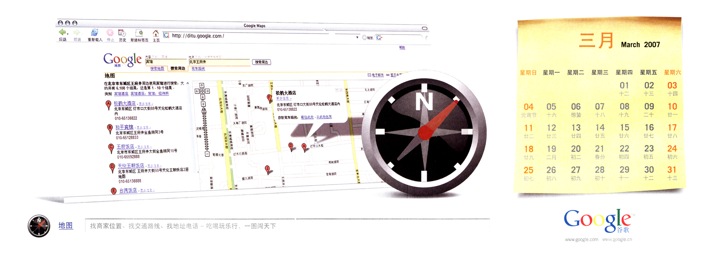Click 前往此处 in the info bubble
Image resolution: width=715 pixels, height=258 pixels.
click(307, 117)
